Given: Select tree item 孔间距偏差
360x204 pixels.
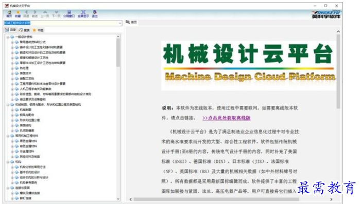Looking at the screenshot, I should (27, 131).
